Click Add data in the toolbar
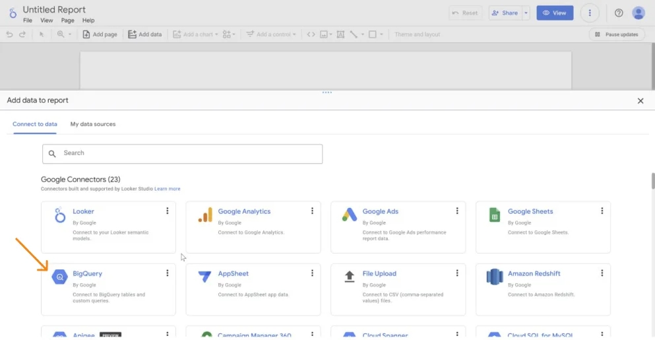Viewport: 655px width, 340px height. [x=145, y=34]
